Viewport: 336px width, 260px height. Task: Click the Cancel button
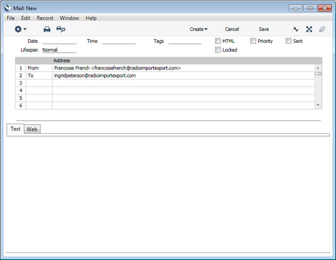pos(232,29)
